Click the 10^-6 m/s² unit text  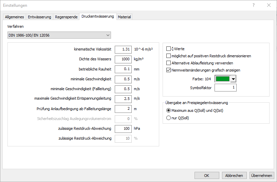click(x=144, y=49)
